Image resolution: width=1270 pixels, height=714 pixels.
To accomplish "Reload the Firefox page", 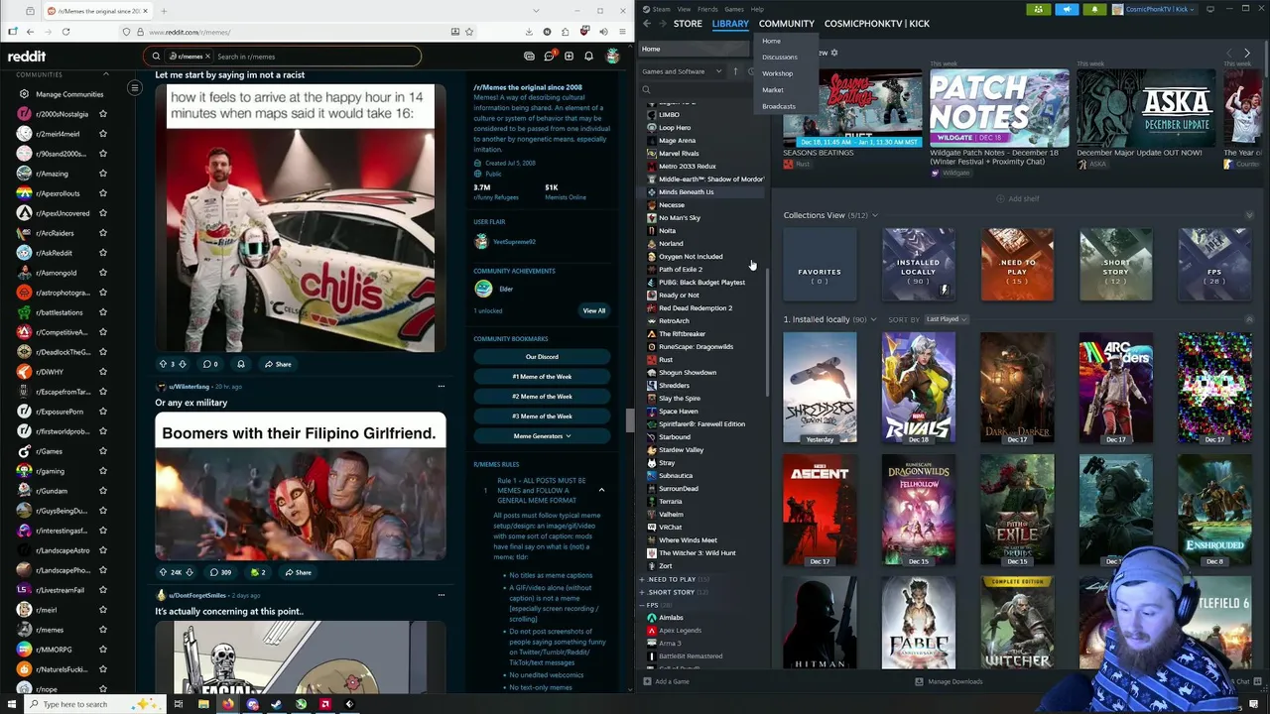I will 65,32.
